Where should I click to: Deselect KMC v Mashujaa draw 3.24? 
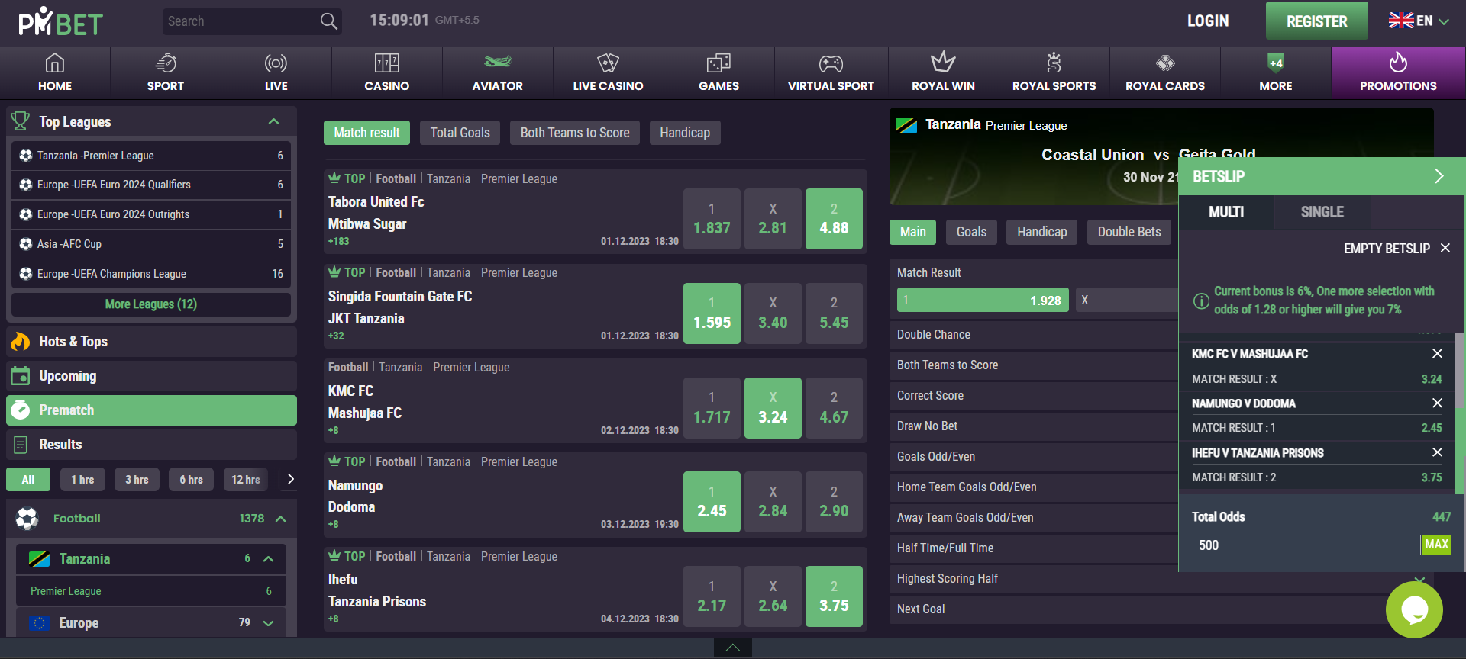click(773, 408)
